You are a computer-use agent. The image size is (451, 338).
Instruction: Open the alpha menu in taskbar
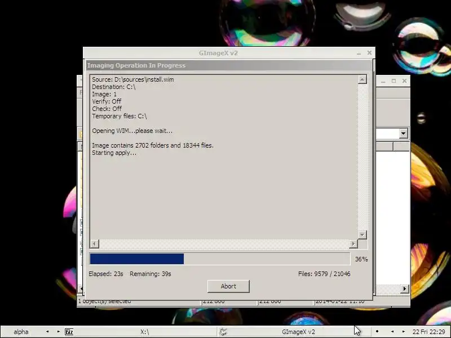[x=21, y=332]
